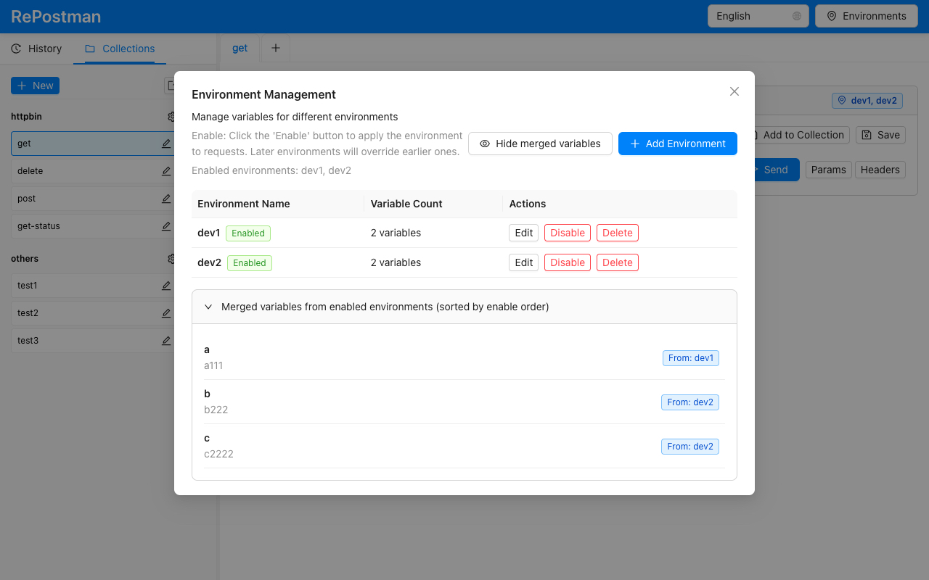This screenshot has height=580, width=929.
Task: Open settings gear for others collection
Action: (x=171, y=259)
